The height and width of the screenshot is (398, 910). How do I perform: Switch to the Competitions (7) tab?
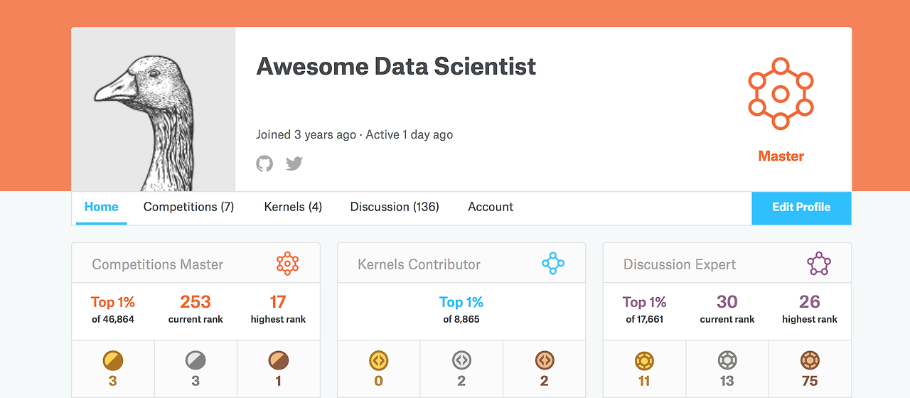tap(188, 207)
